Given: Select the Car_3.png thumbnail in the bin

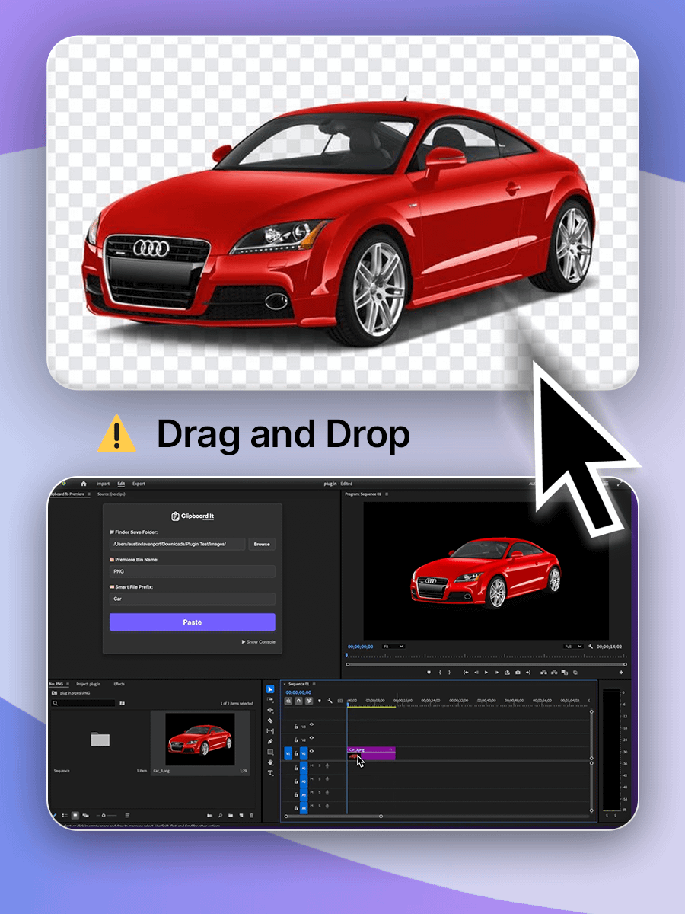Looking at the screenshot, I should click(199, 739).
